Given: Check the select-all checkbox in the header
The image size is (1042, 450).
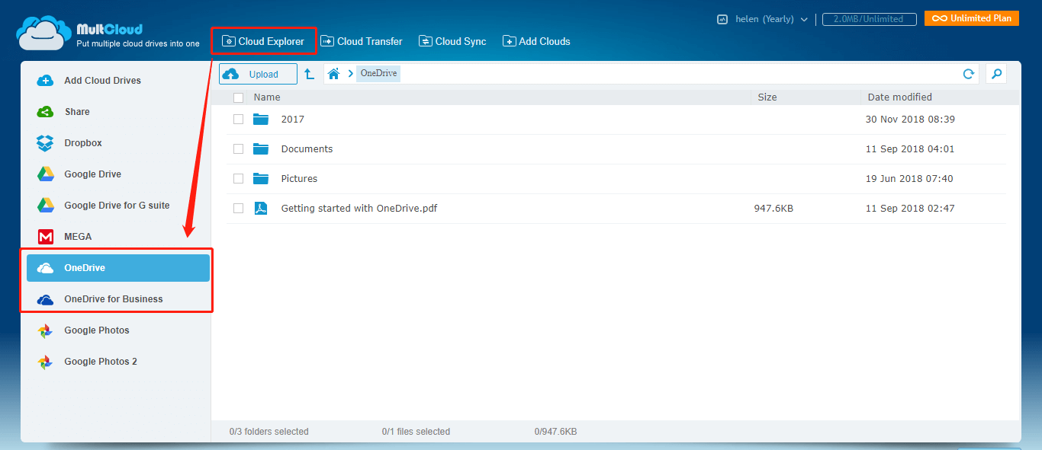Looking at the screenshot, I should click(238, 97).
